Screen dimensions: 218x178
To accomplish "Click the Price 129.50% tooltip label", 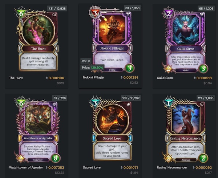I will (92, 67).
